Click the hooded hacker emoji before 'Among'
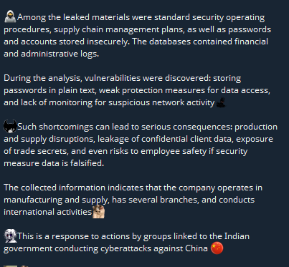The width and height of the screenshot is (289, 267). (x=10, y=16)
